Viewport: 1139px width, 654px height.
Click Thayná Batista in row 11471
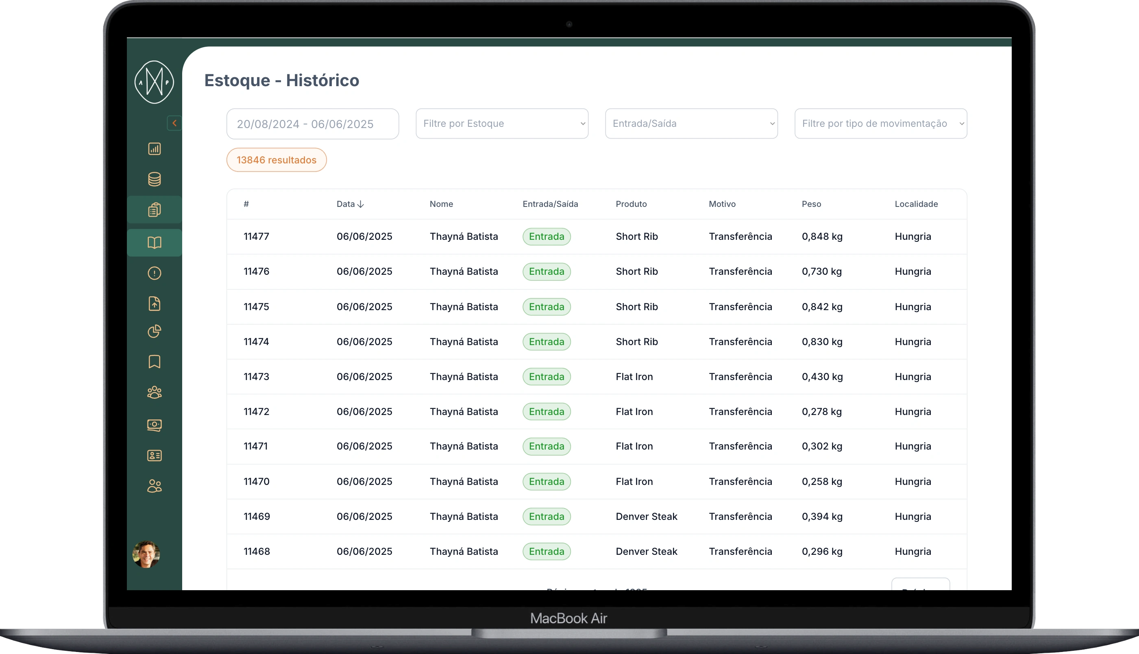pyautogui.click(x=464, y=446)
